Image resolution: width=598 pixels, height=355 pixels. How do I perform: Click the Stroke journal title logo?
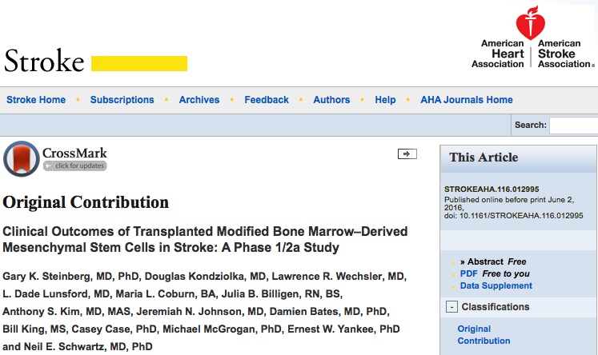click(44, 61)
